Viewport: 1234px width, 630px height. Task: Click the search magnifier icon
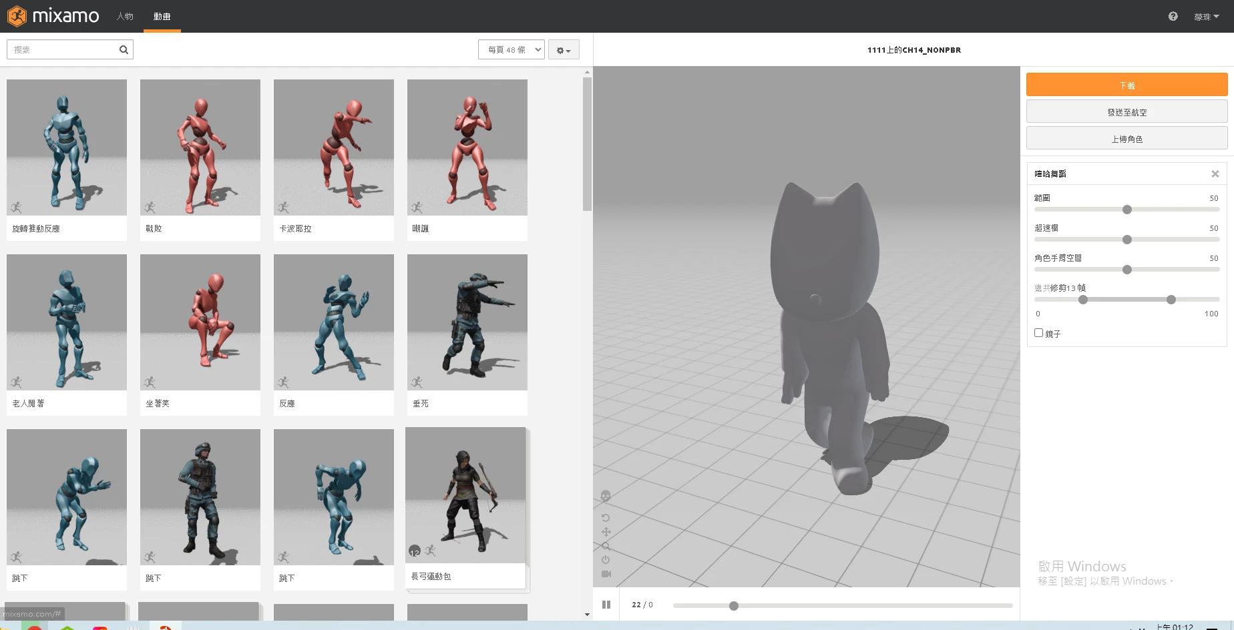tap(124, 49)
